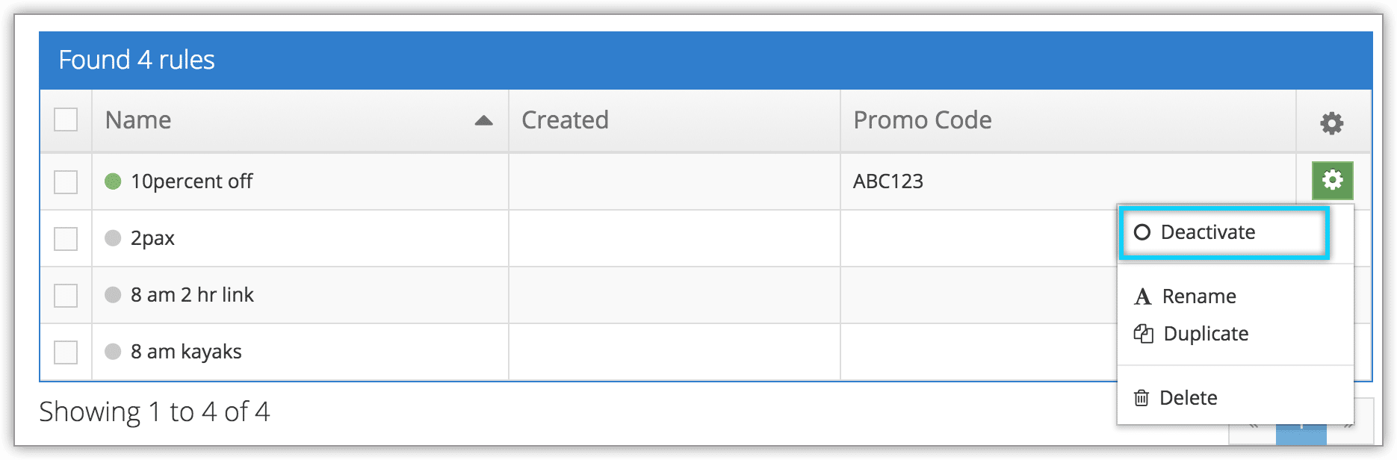This screenshot has width=1397, height=460.
Task: Sort by the Promo Code column header
Action: pos(923,120)
